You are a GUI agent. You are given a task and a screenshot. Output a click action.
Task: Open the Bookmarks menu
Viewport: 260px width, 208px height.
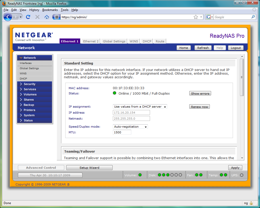pos(50,10)
